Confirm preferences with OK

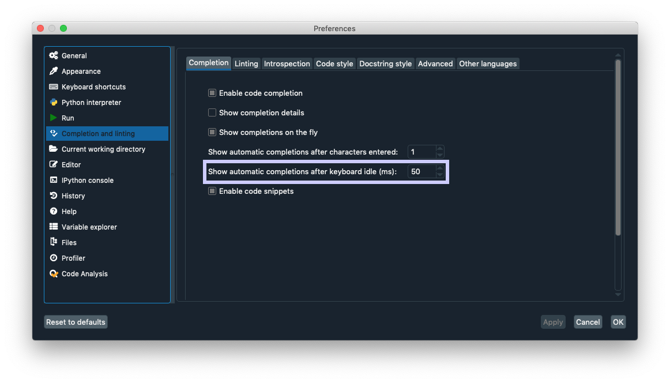pos(618,322)
